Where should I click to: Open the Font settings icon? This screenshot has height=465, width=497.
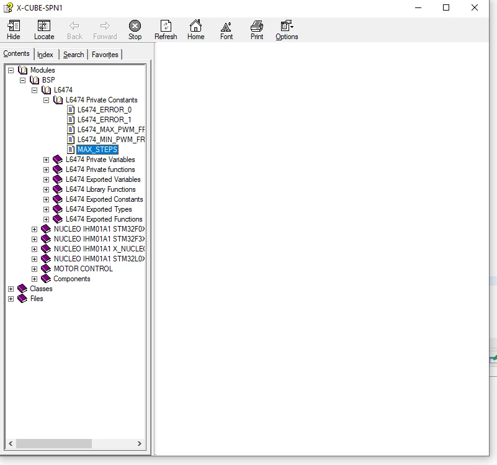pyautogui.click(x=226, y=26)
